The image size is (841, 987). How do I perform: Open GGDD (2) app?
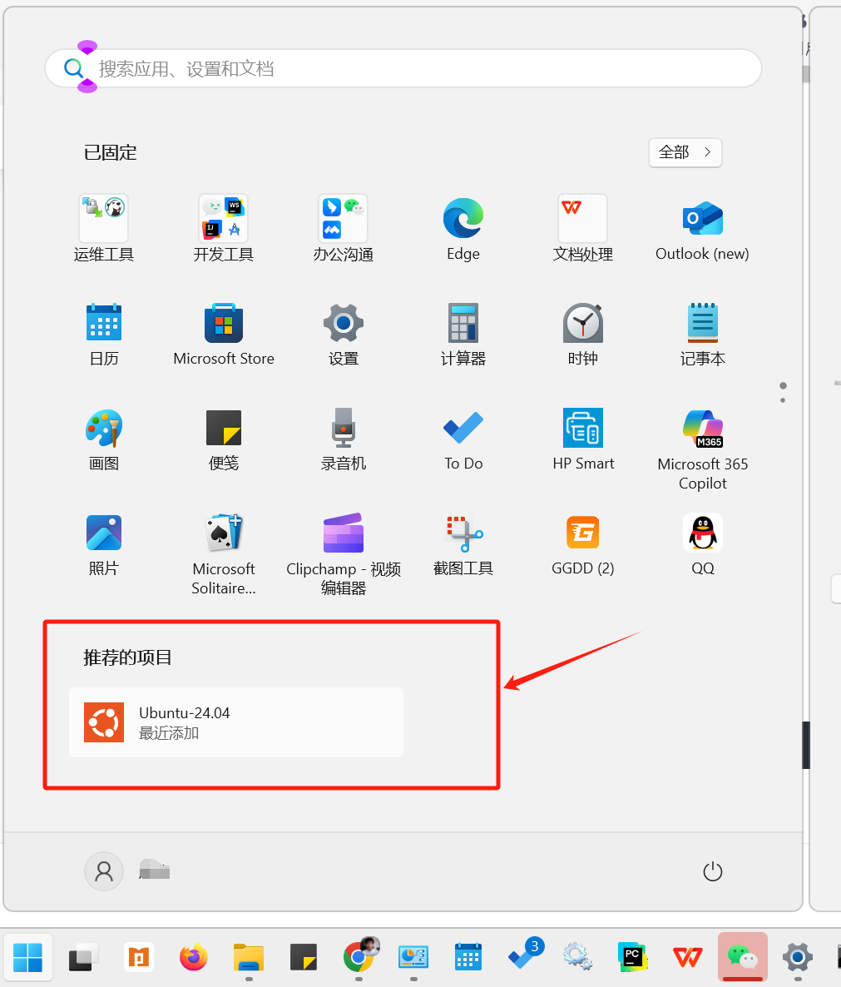tap(583, 544)
